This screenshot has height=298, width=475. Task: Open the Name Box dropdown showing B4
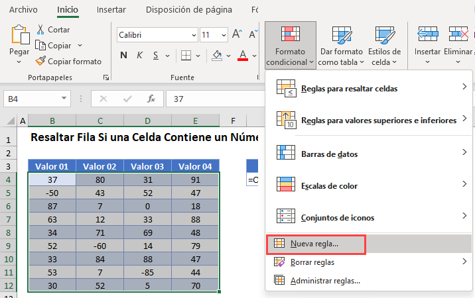[64, 98]
